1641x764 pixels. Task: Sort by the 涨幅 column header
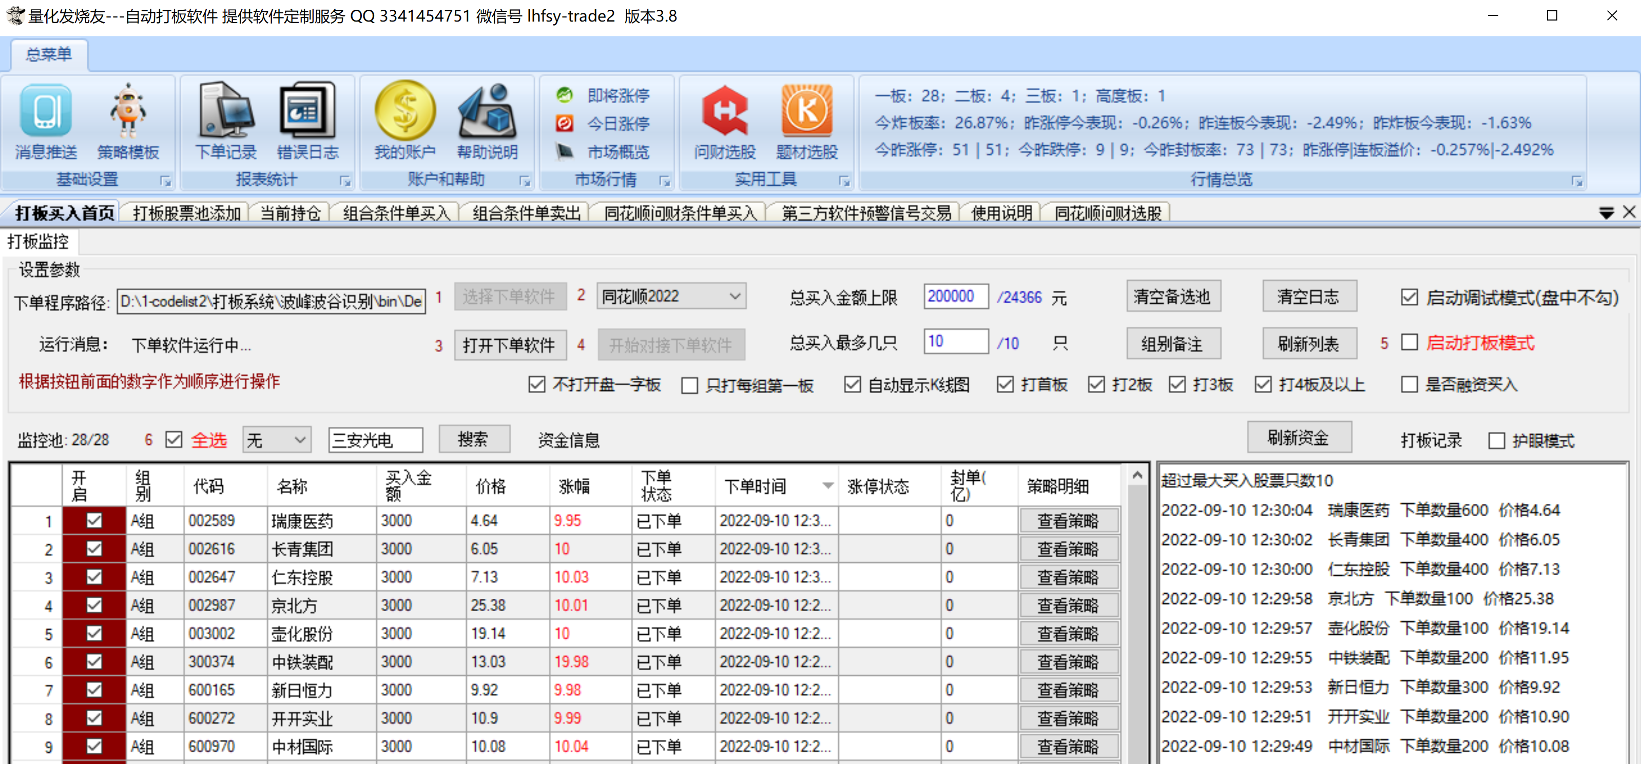coord(574,486)
